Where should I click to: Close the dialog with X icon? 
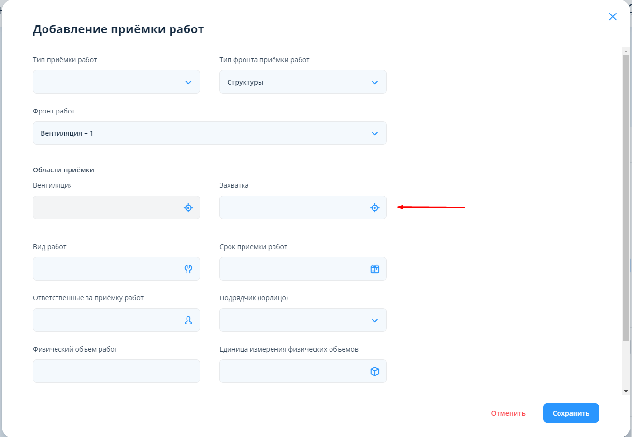pyautogui.click(x=612, y=17)
